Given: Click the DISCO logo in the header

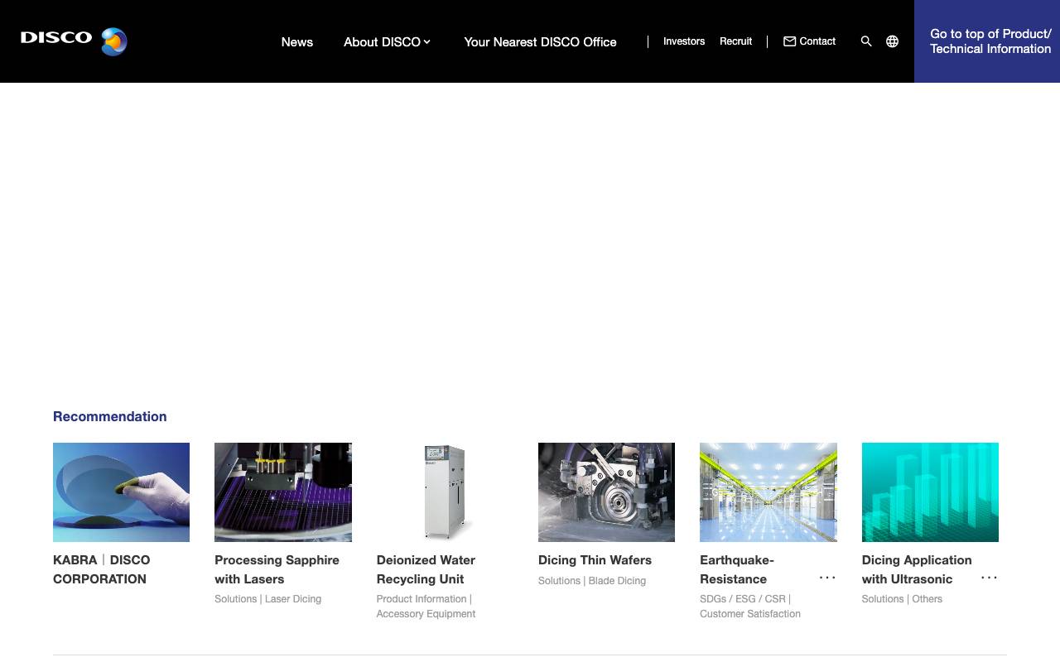Looking at the screenshot, I should pos(73,41).
